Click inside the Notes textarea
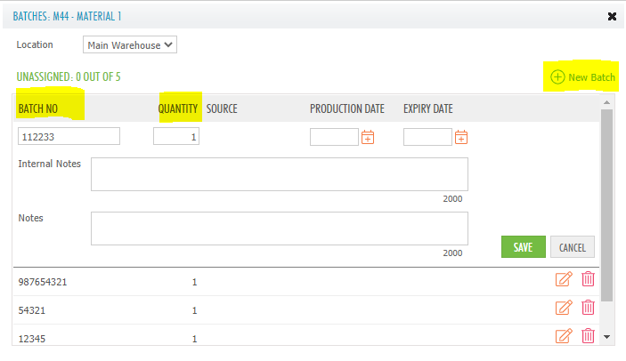626x361 pixels. pyautogui.click(x=279, y=228)
